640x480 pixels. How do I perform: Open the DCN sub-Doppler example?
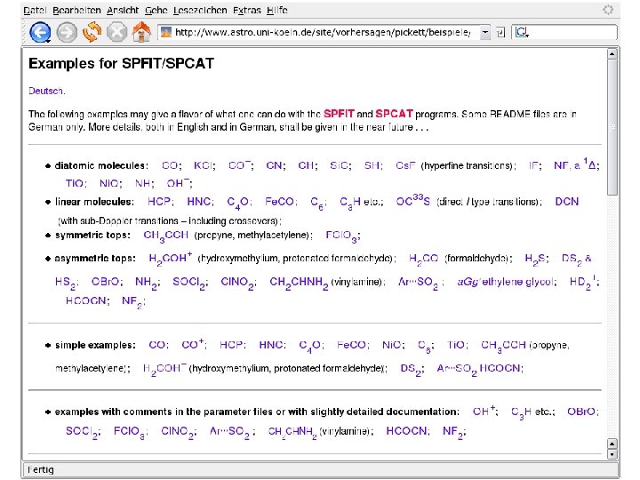pos(567,202)
